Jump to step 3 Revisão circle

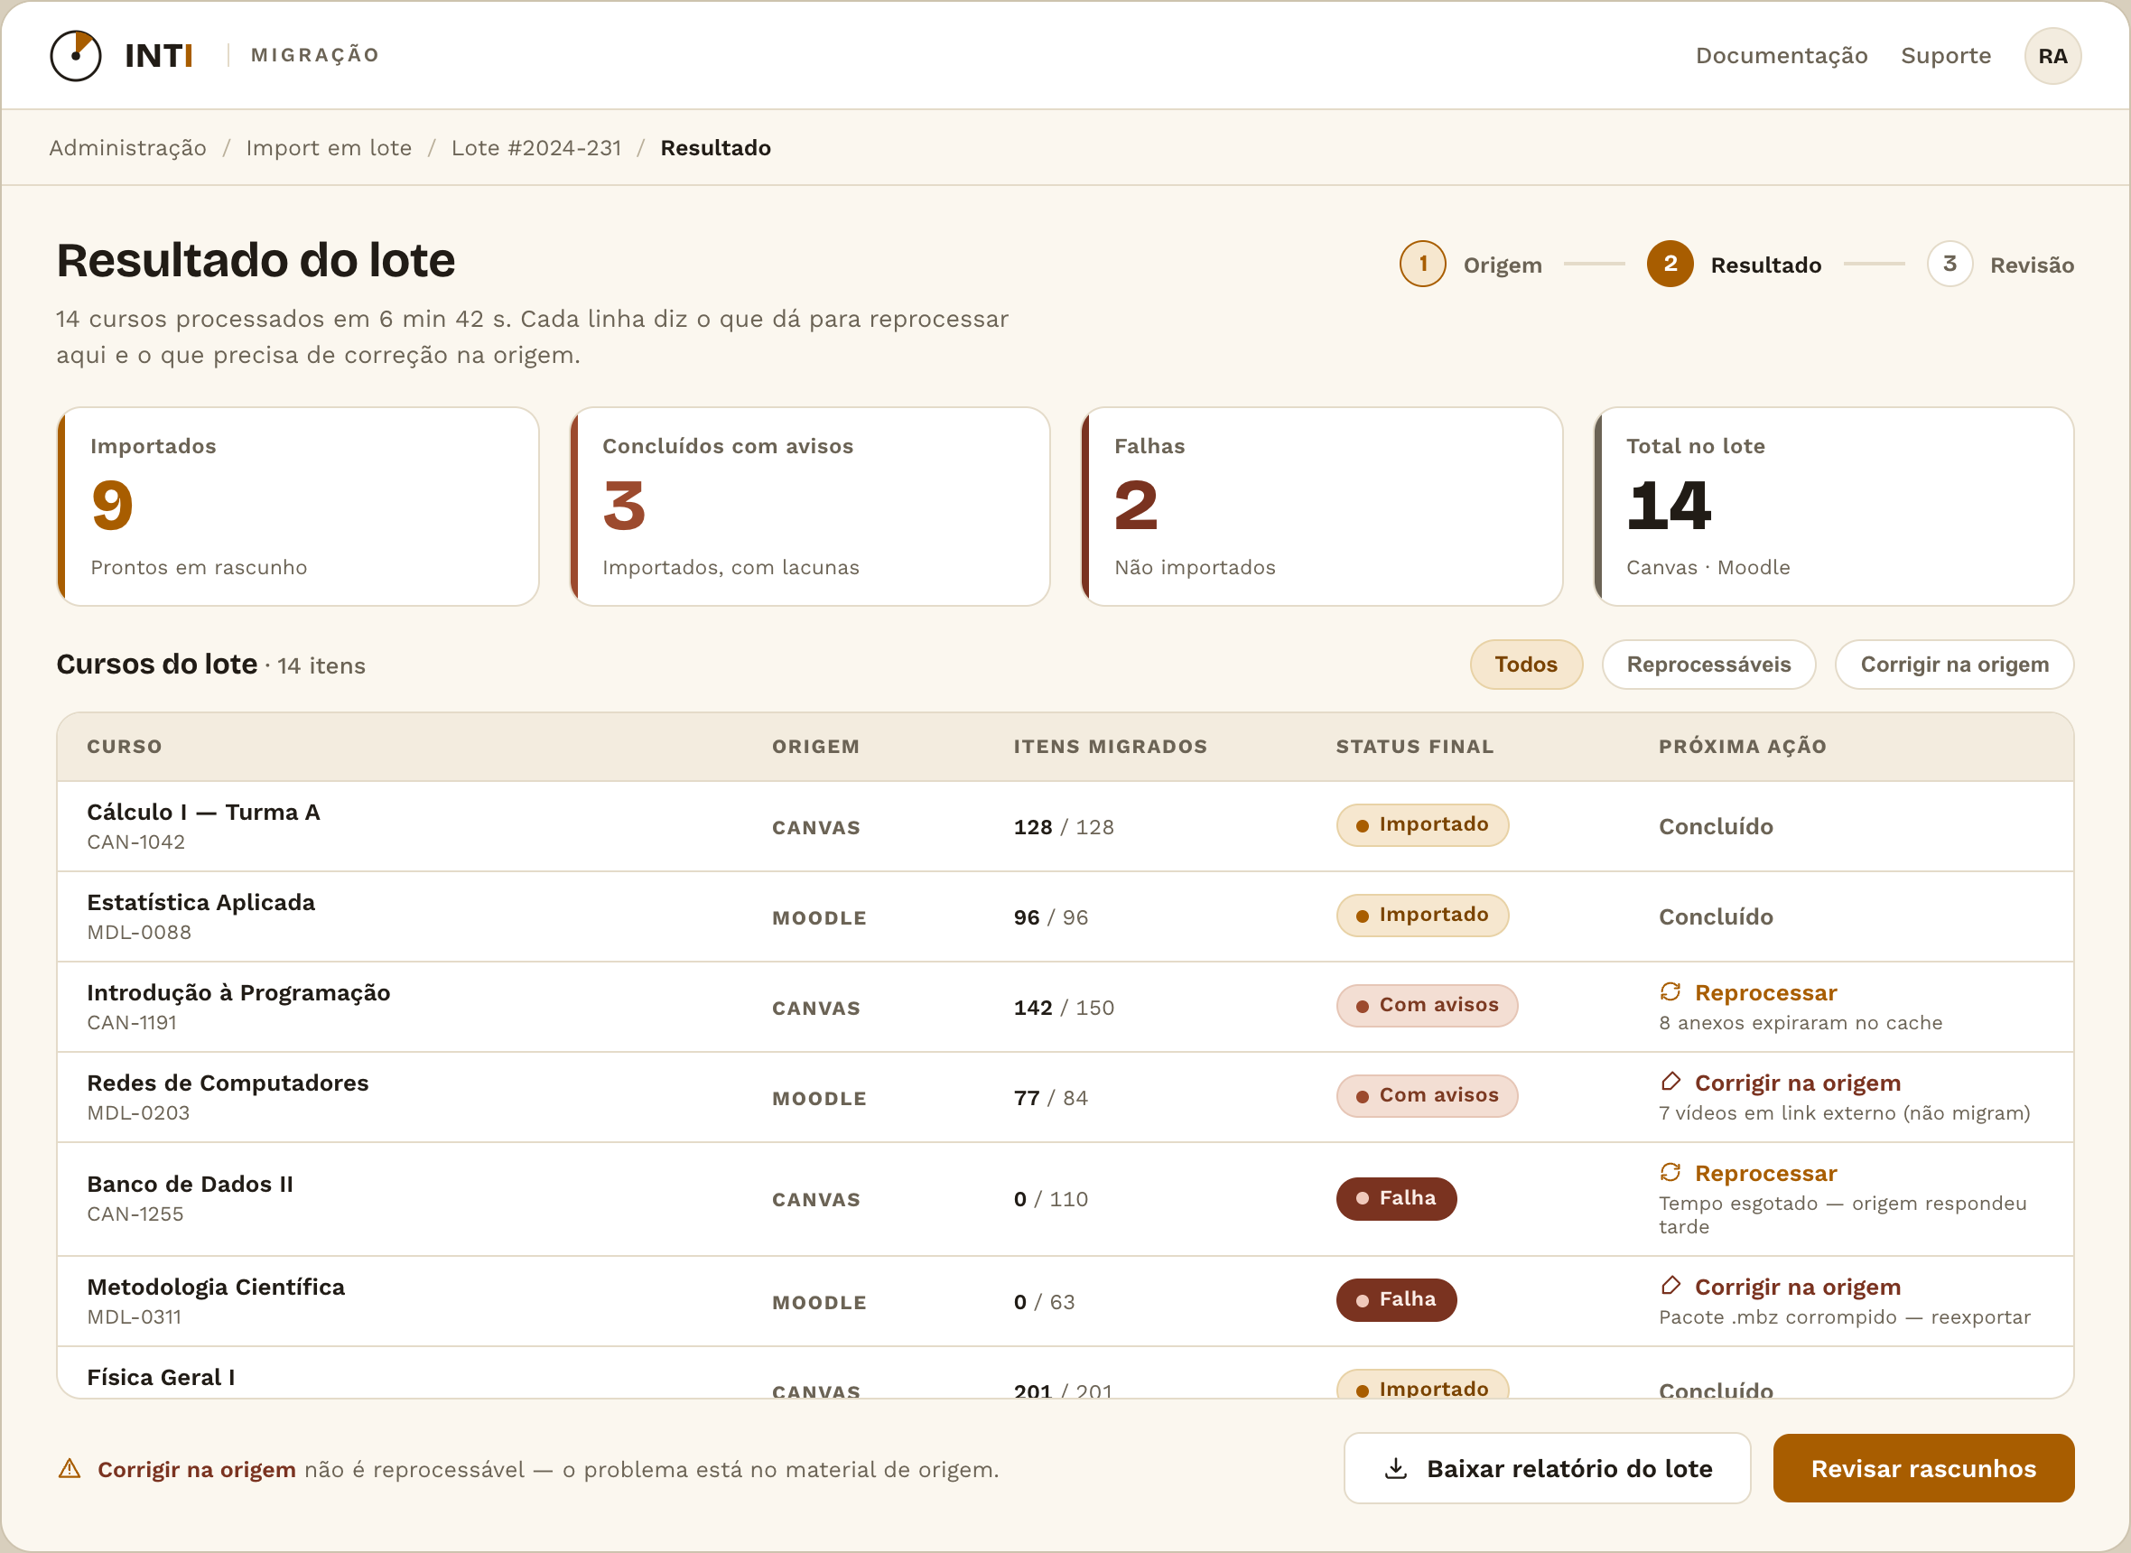[1950, 265]
